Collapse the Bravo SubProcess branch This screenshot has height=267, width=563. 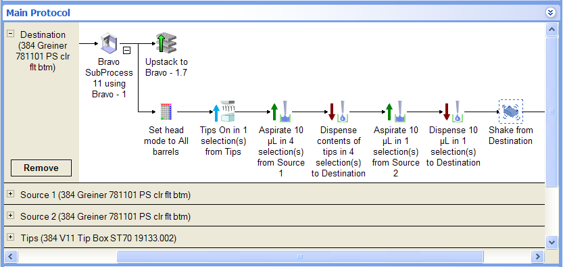pyautogui.click(x=126, y=51)
